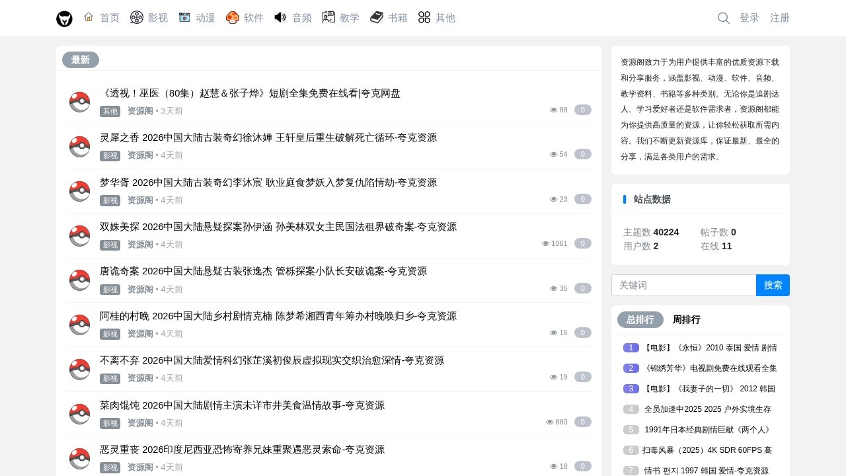
Task: Select the 音频 speaker icon
Action: pos(280,17)
